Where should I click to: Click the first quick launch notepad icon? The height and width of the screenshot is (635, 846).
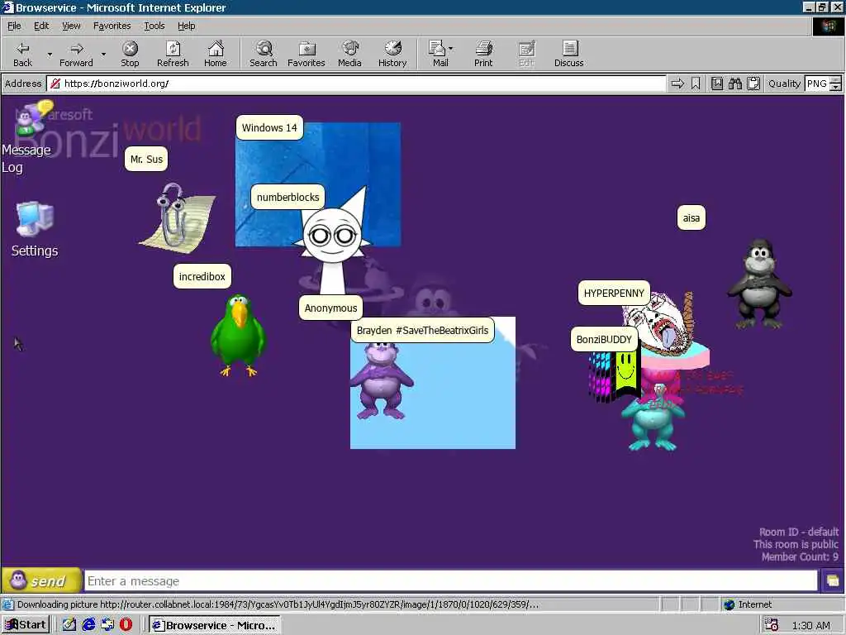tap(69, 625)
